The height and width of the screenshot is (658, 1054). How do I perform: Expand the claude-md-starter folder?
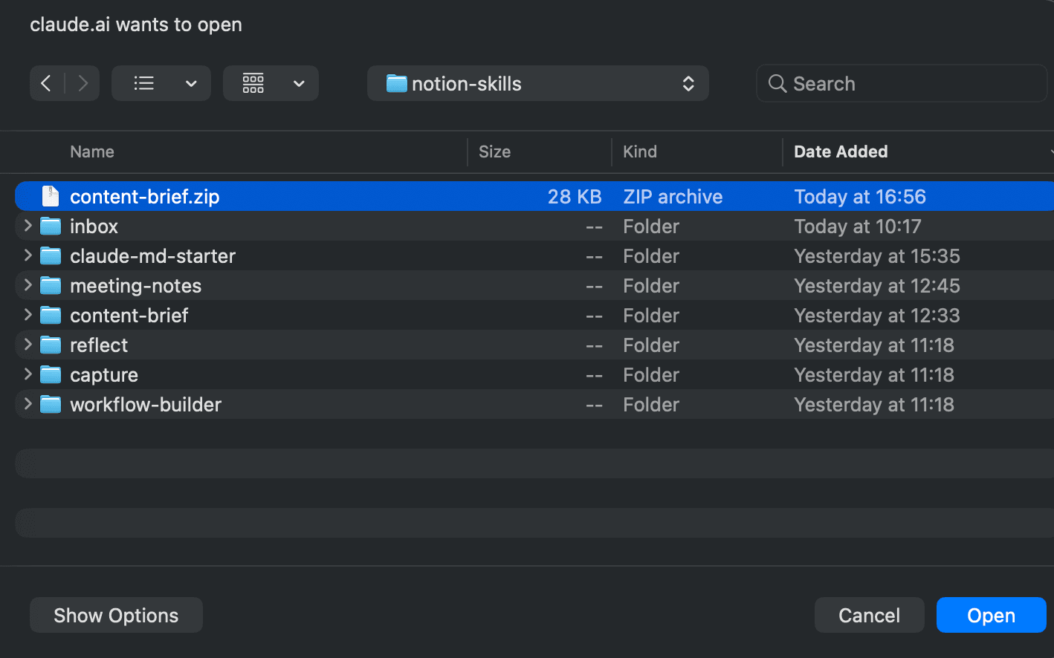28,255
